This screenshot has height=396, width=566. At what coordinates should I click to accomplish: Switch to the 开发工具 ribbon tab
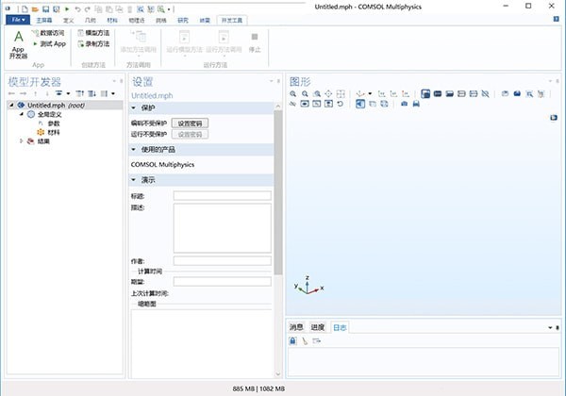tap(229, 19)
